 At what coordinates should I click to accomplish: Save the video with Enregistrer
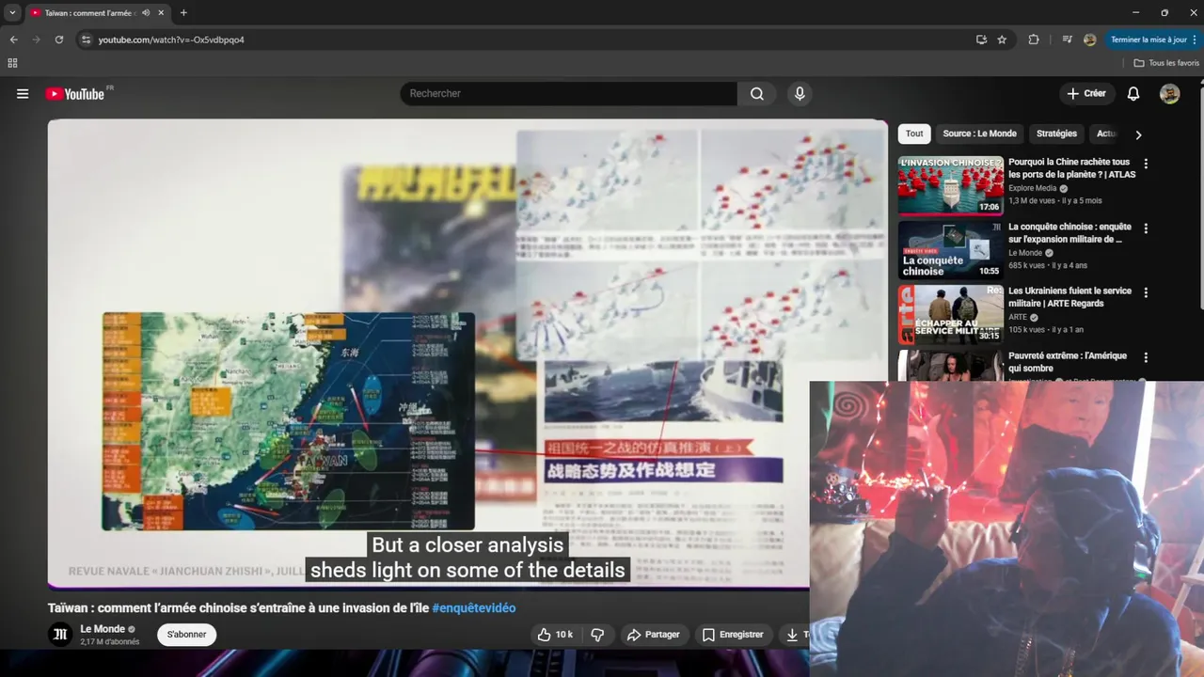click(733, 635)
